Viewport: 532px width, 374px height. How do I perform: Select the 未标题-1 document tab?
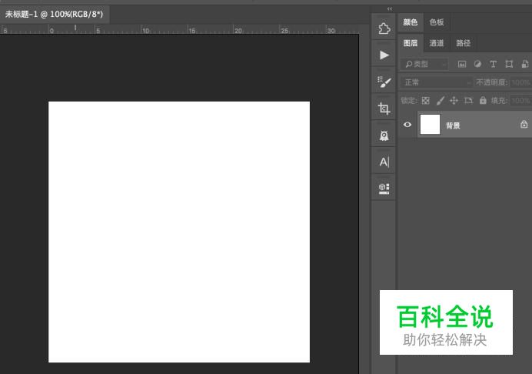coord(55,15)
